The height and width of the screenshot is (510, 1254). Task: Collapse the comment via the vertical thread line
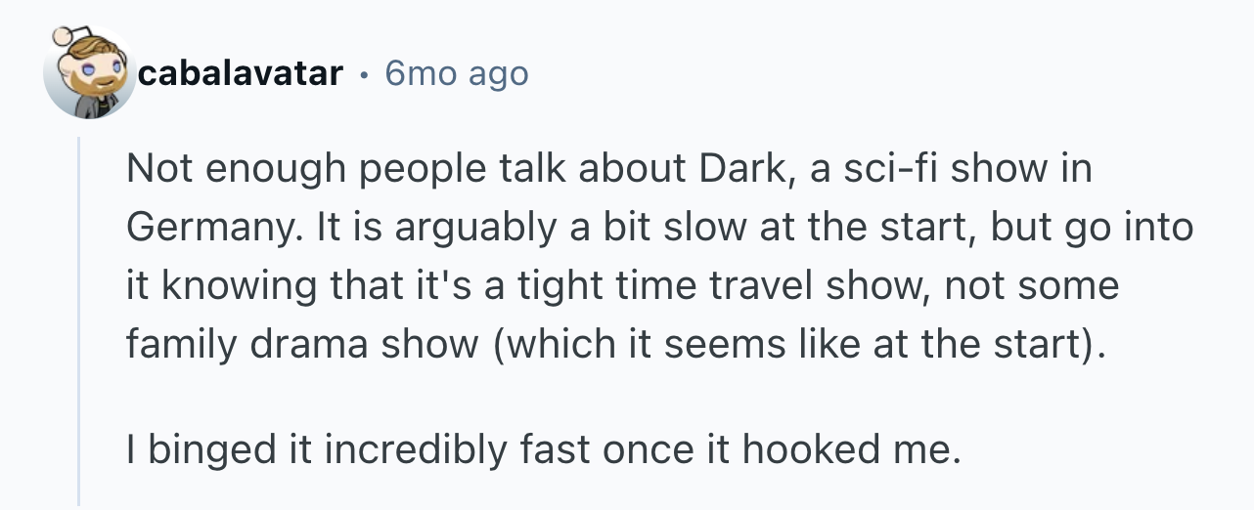tap(80, 322)
